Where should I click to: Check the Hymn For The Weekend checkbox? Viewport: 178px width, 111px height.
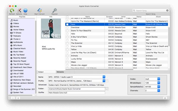click(x=67, y=21)
